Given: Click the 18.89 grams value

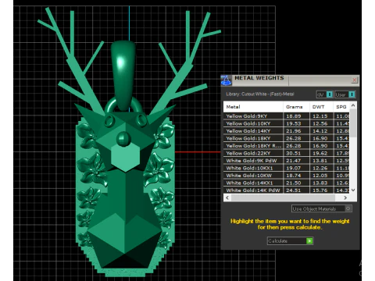Looking at the screenshot, I should point(294,116).
